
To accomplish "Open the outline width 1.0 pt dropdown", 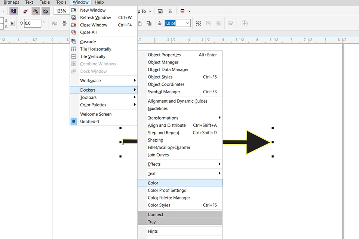I will [x=187, y=23].
